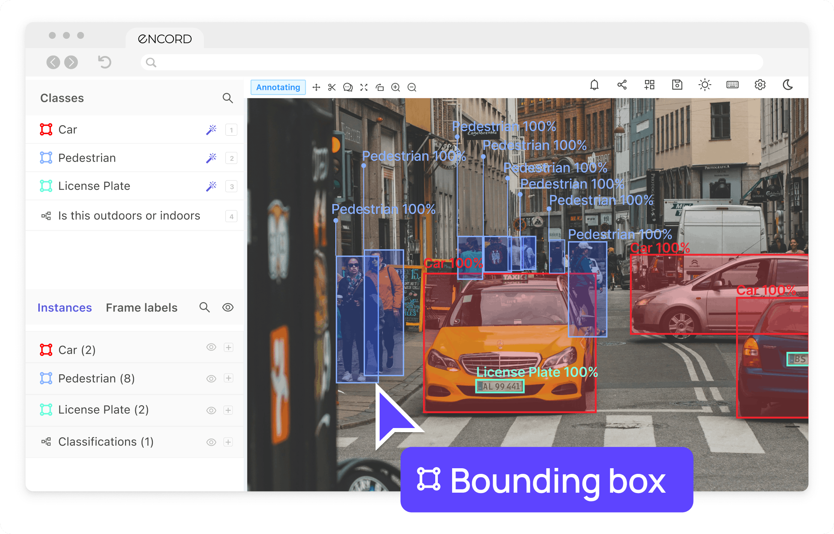
Task: Switch to dark mode with the moon icon
Action: tap(787, 86)
